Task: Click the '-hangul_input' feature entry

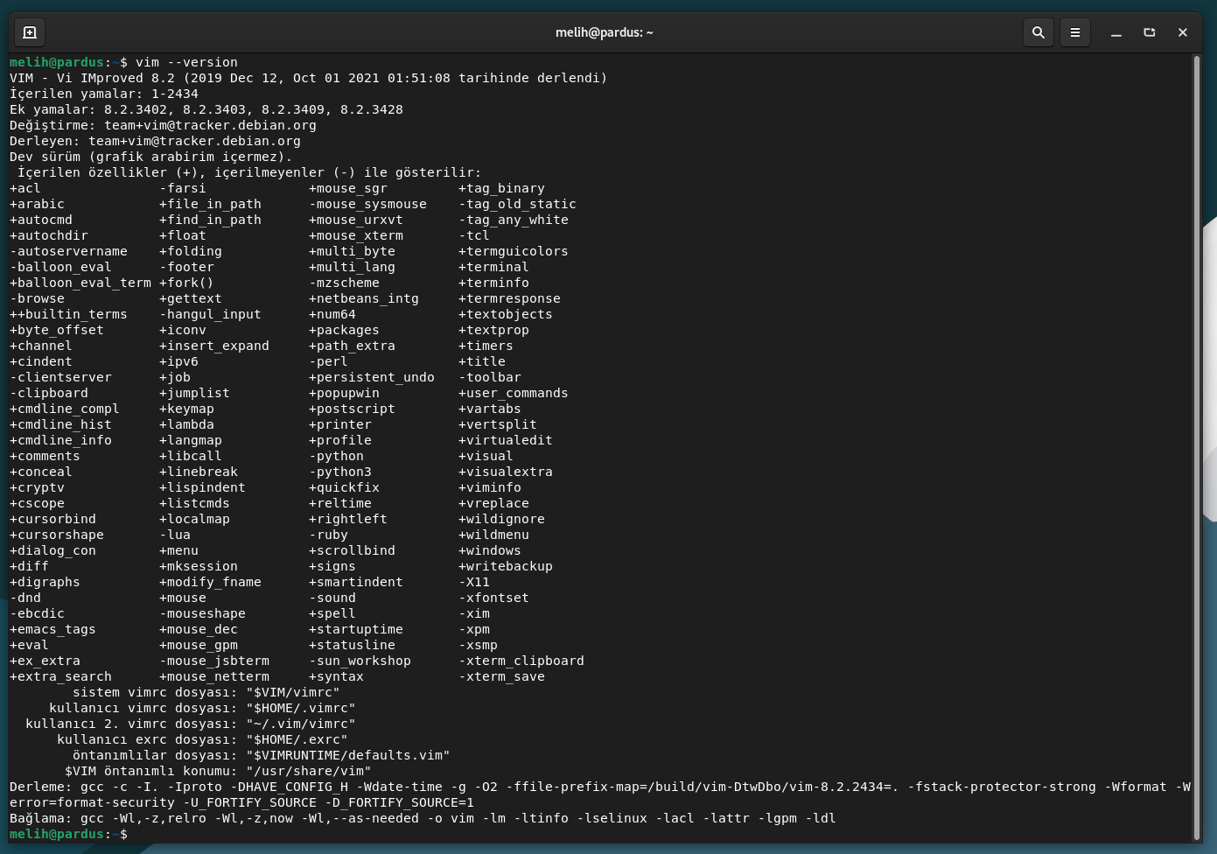Action: (210, 314)
